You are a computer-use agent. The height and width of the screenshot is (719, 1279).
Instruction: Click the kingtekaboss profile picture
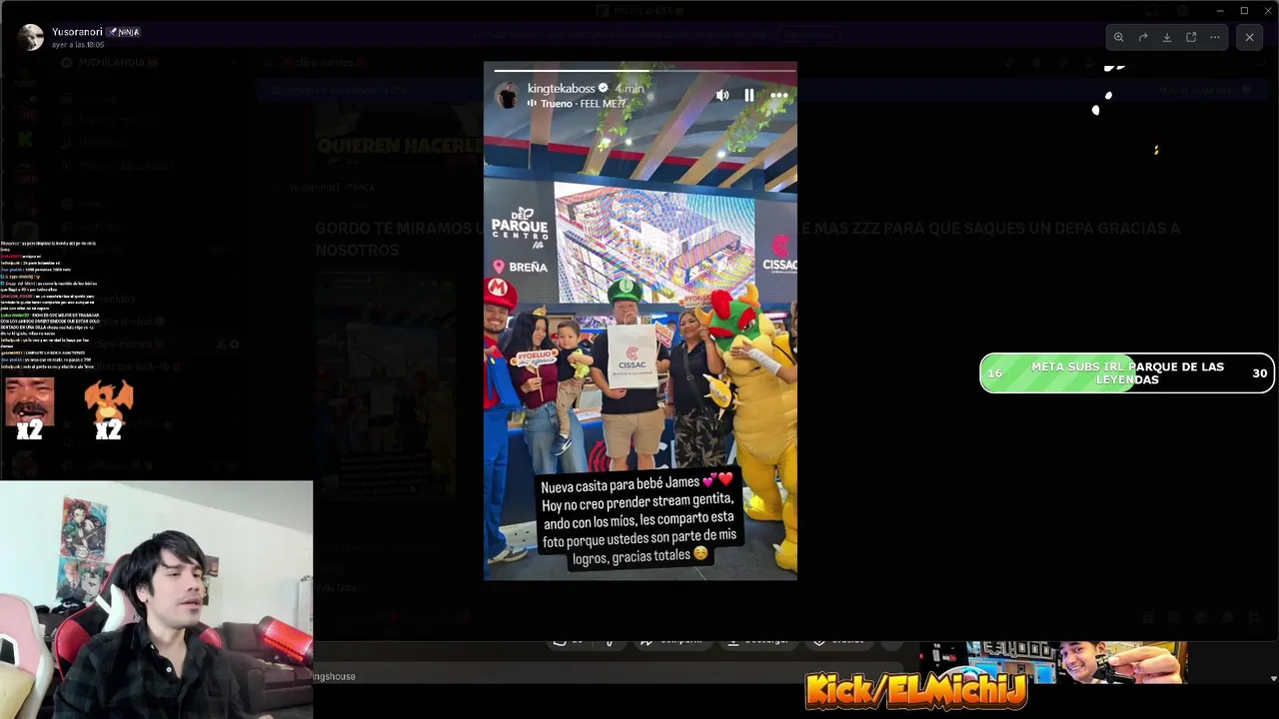(508, 95)
